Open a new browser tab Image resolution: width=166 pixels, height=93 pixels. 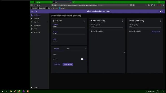pos(73,2)
